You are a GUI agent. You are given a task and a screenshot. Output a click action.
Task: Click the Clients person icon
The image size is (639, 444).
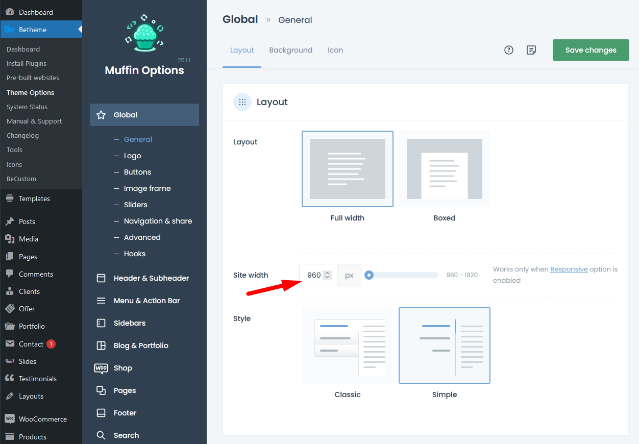pos(10,291)
